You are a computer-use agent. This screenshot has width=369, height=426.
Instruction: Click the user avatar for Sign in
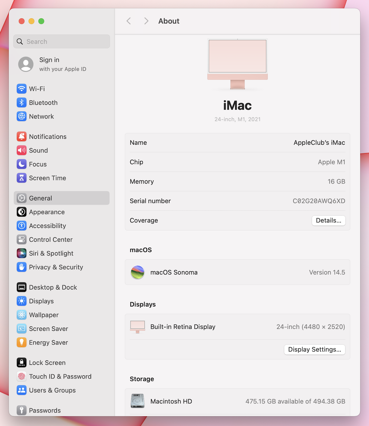point(26,64)
